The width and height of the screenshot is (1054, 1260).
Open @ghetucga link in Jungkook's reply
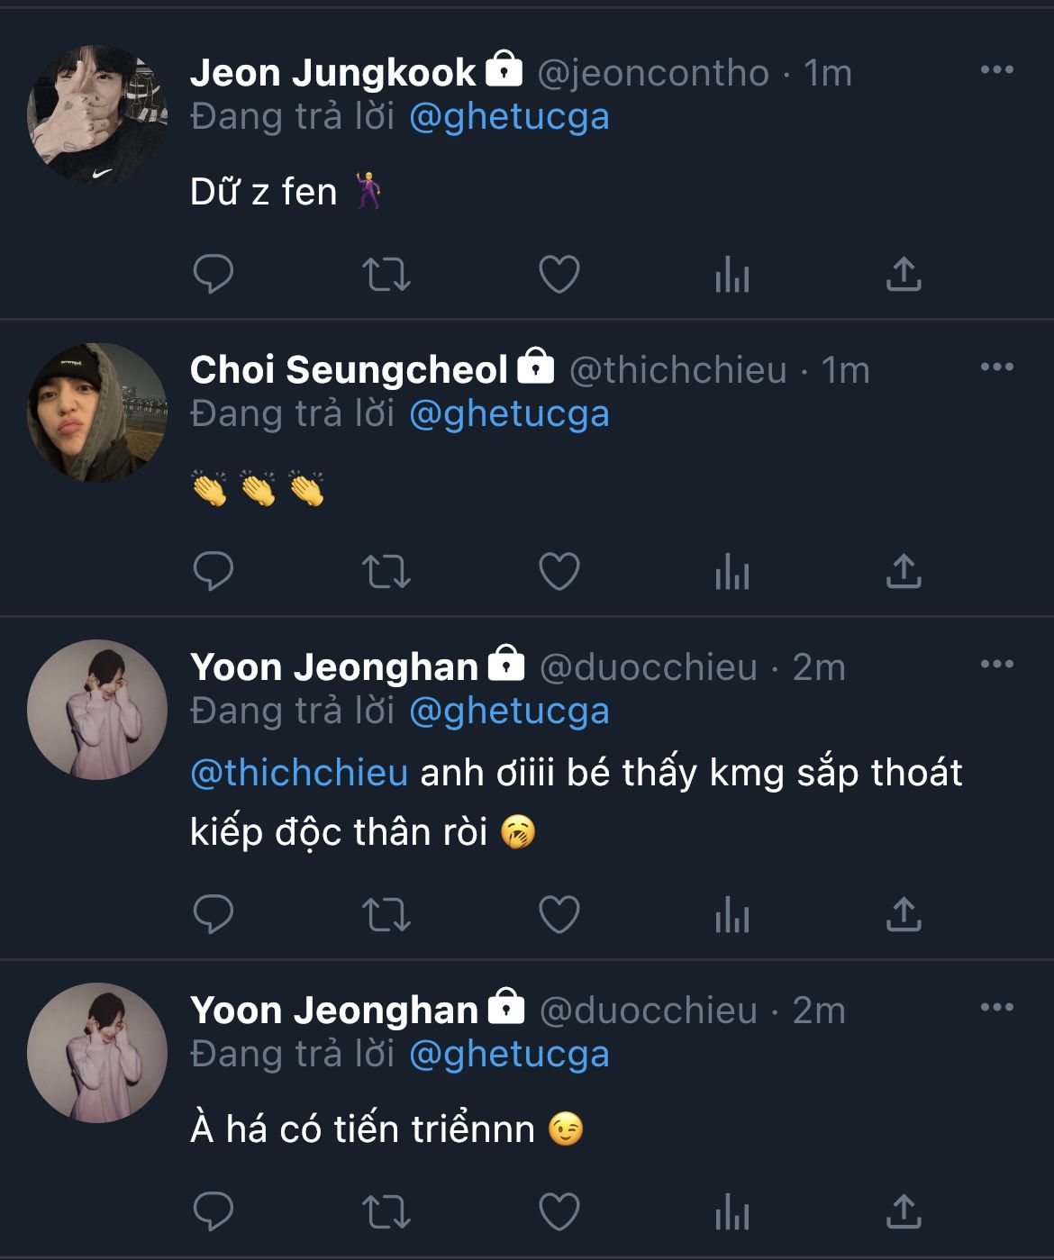509,117
